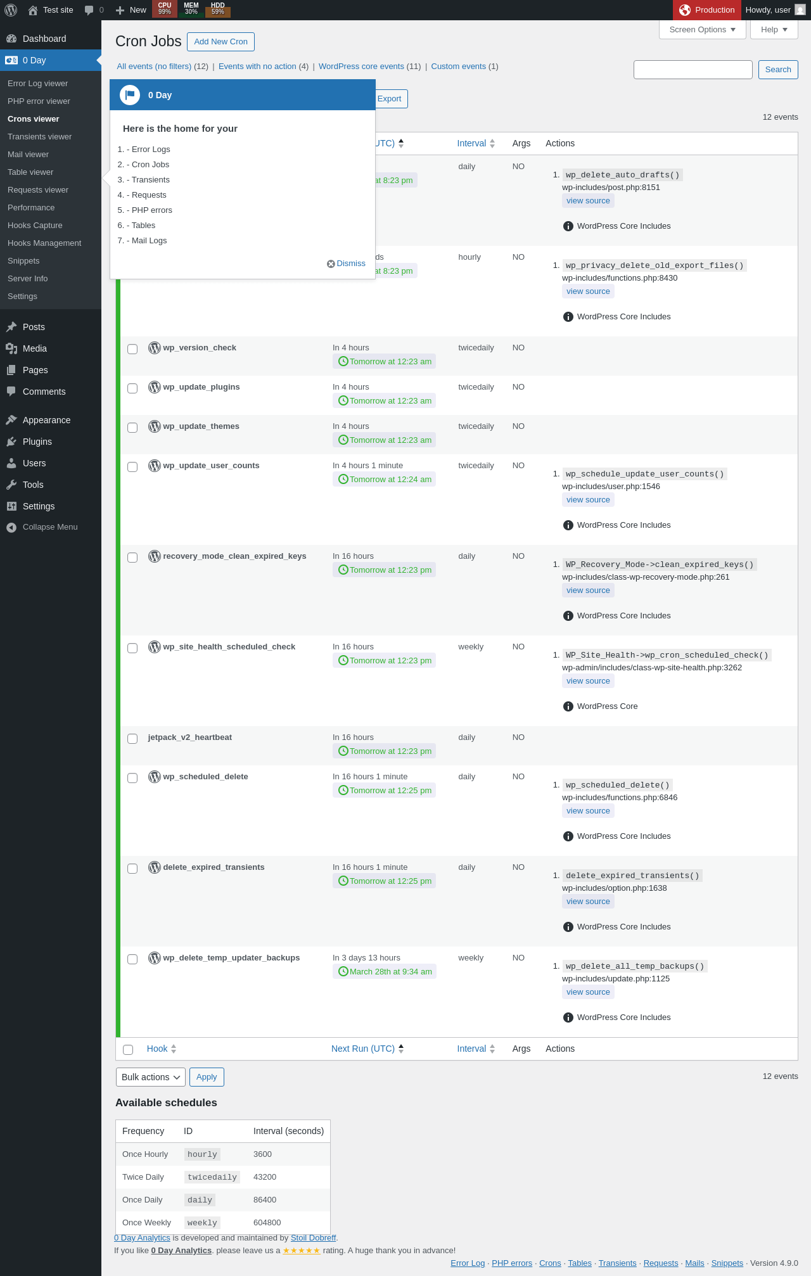Click Add New Cron button

click(221, 42)
